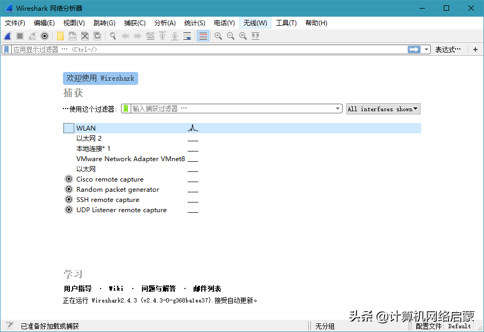Enable auto-scroll during live capture
The width and height of the screenshot is (484, 332).
[187, 36]
